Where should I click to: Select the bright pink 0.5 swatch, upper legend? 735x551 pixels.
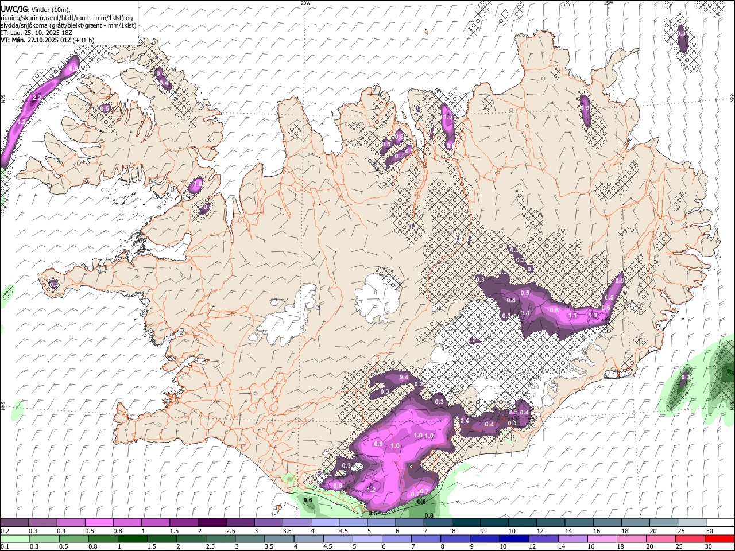pyautogui.click(x=99, y=522)
